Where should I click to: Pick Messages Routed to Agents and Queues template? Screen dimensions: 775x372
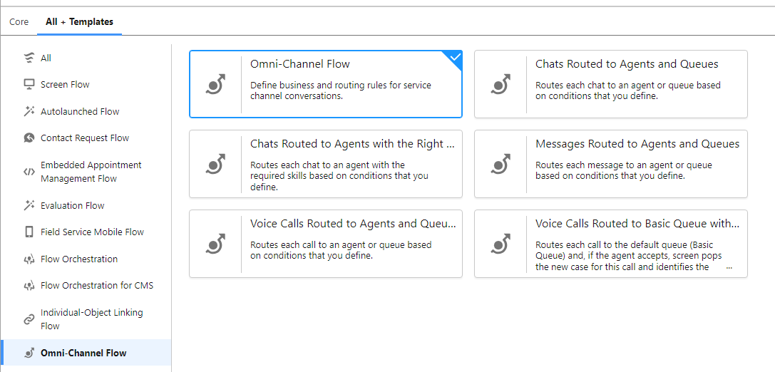(611, 164)
